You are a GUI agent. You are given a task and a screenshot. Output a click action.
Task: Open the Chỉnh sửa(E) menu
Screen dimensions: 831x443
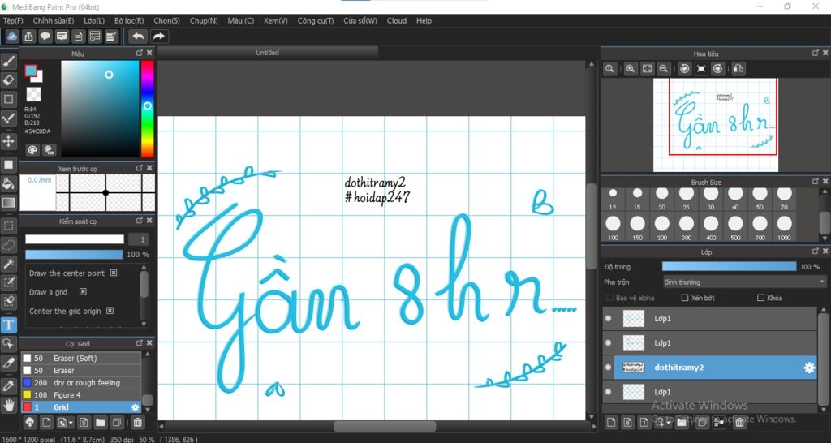coord(54,20)
